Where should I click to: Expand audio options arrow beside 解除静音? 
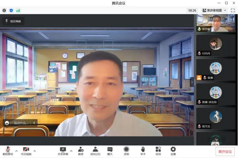(x=16, y=151)
